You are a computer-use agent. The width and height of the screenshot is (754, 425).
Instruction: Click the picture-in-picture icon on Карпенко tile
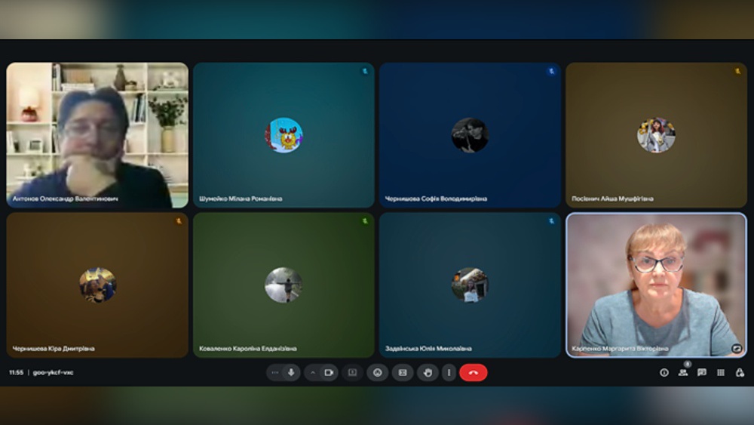tap(737, 349)
